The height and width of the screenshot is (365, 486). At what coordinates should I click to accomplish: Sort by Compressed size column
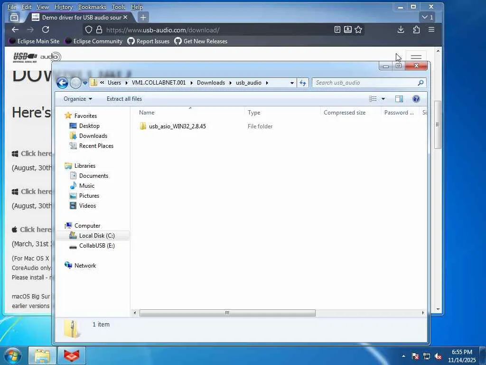345,113
